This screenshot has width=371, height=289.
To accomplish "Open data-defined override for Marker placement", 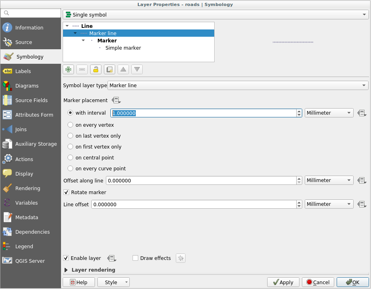I will 116,100.
